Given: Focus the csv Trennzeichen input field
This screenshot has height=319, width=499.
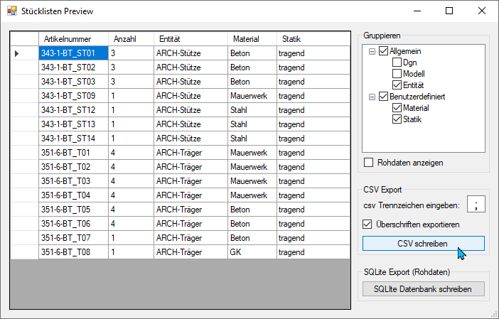Looking at the screenshot, I should (x=476, y=204).
